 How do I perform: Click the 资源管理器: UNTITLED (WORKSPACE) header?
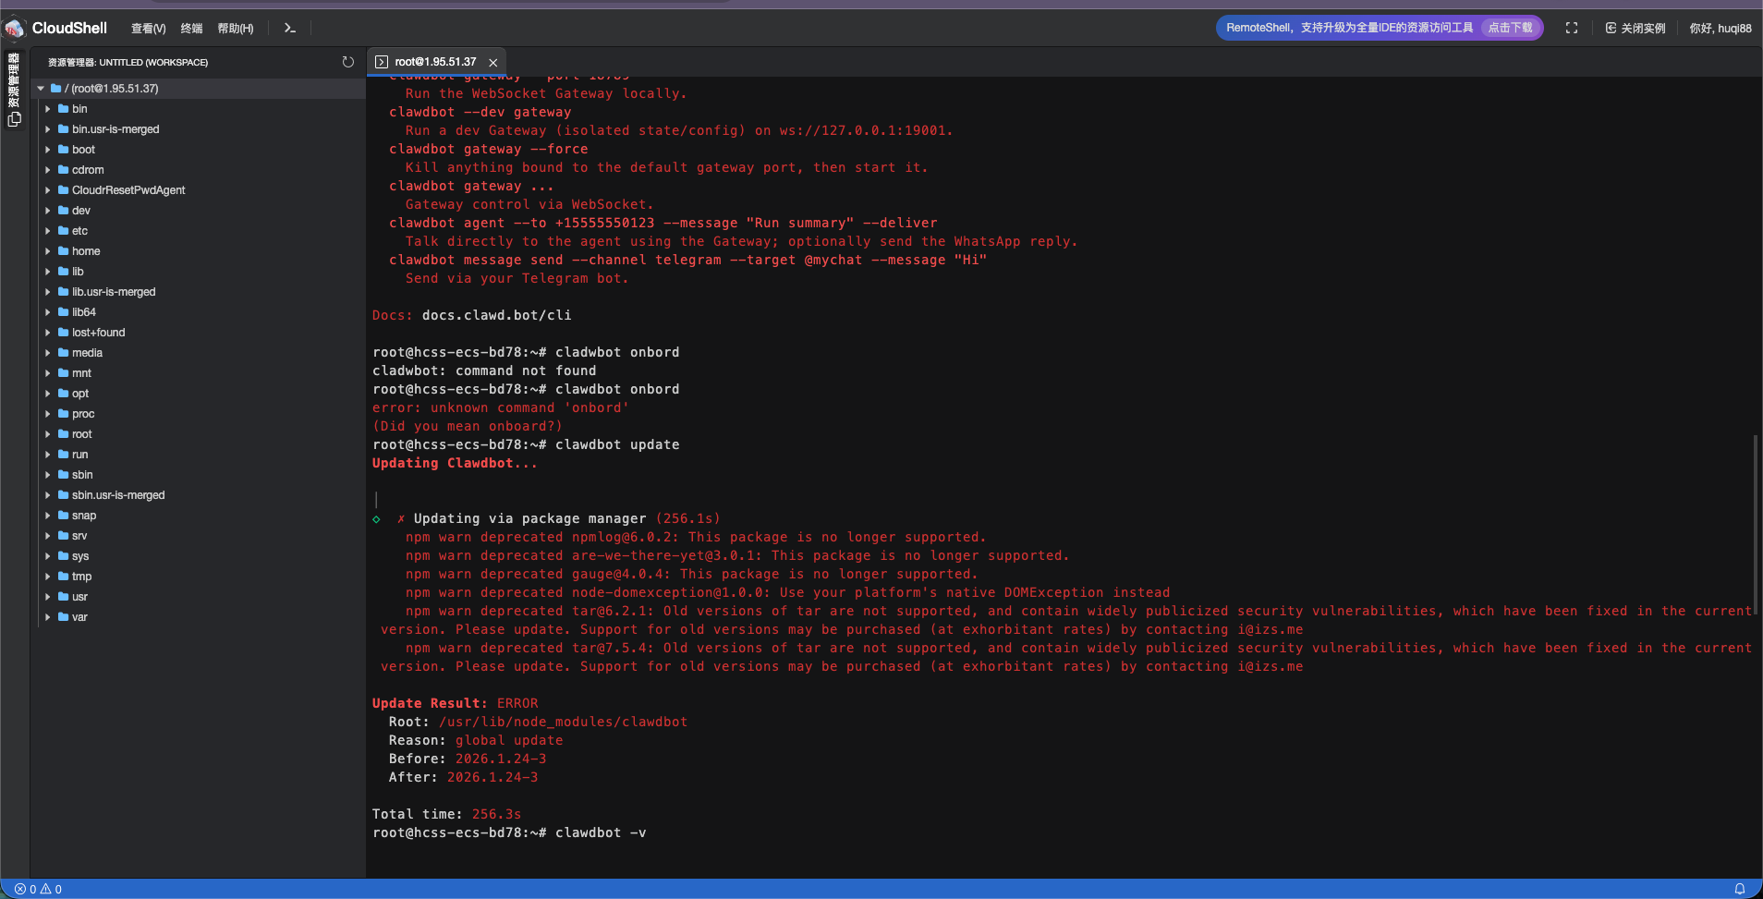[128, 63]
